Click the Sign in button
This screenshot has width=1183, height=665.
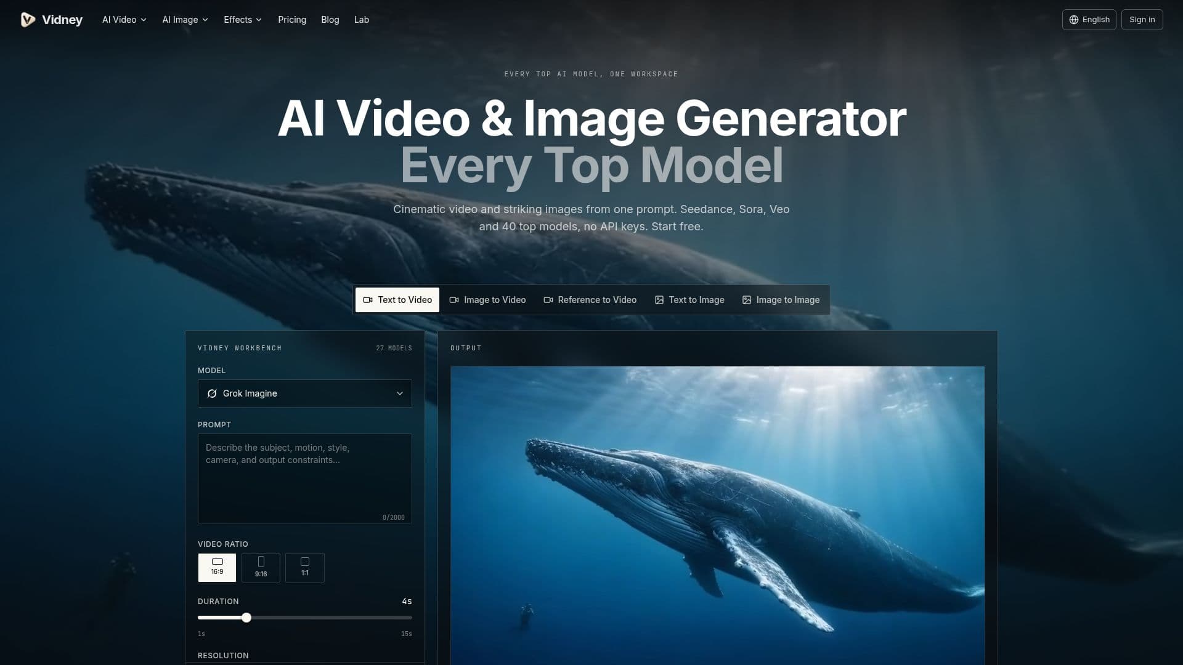click(x=1142, y=20)
